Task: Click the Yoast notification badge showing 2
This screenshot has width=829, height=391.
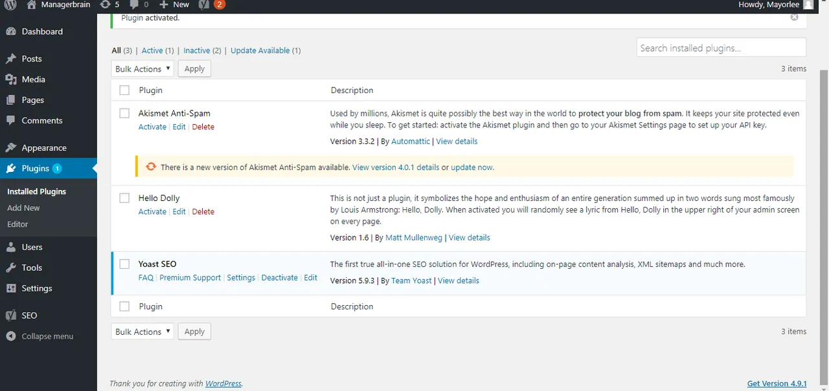Action: [x=220, y=5]
